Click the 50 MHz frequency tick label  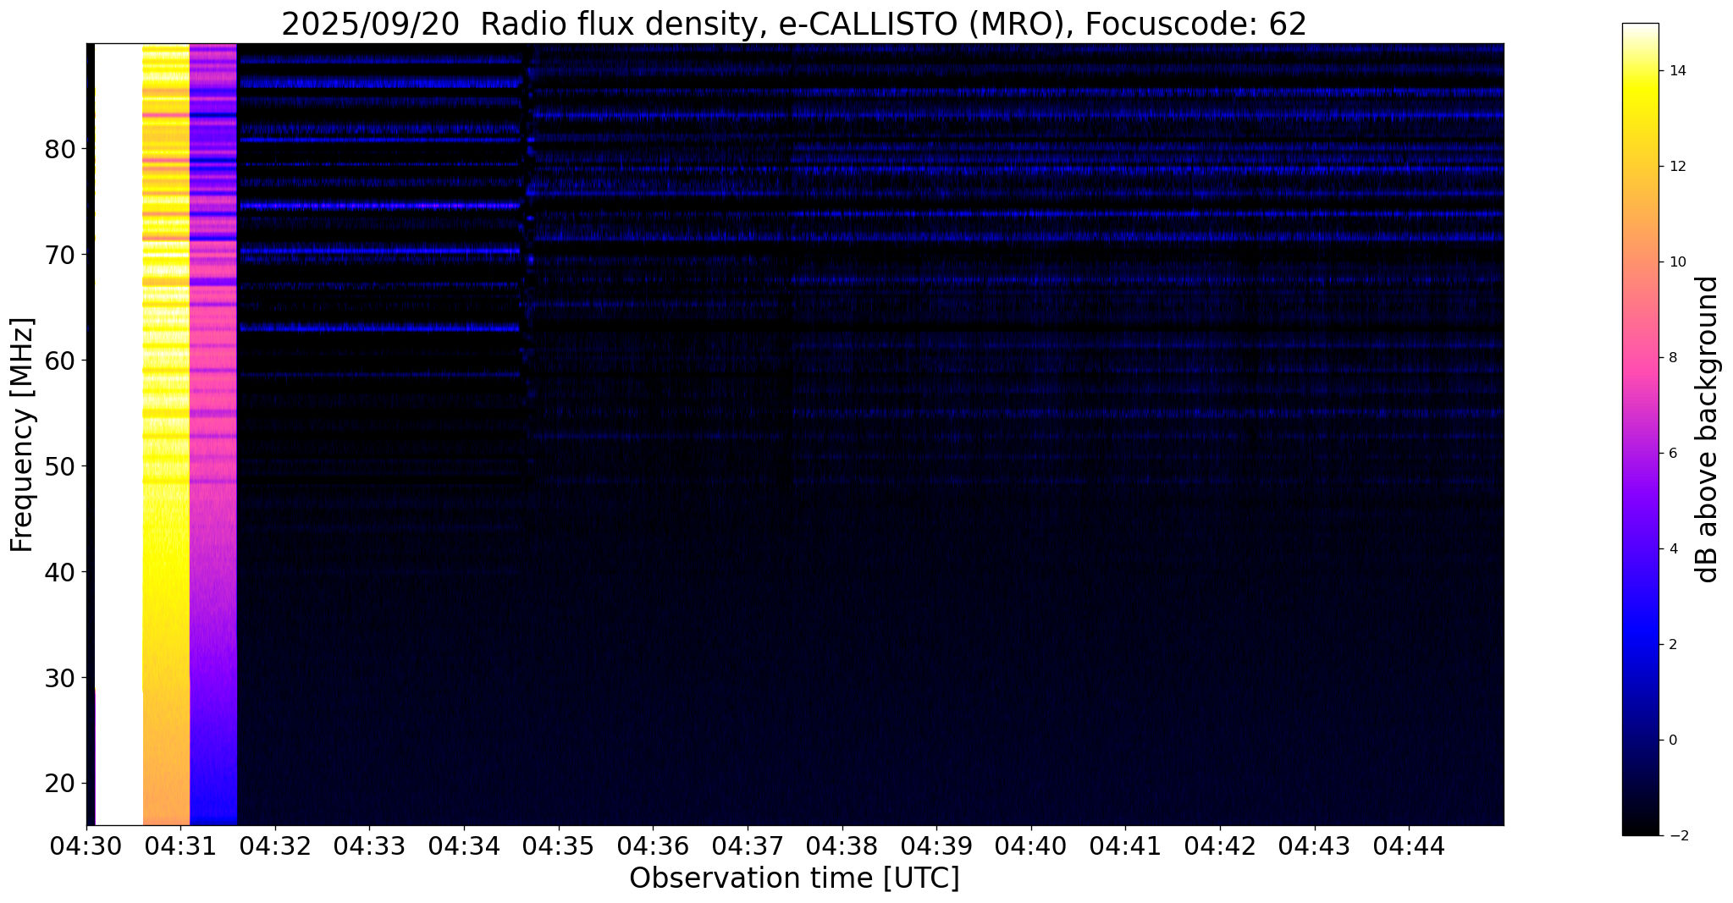click(x=60, y=466)
